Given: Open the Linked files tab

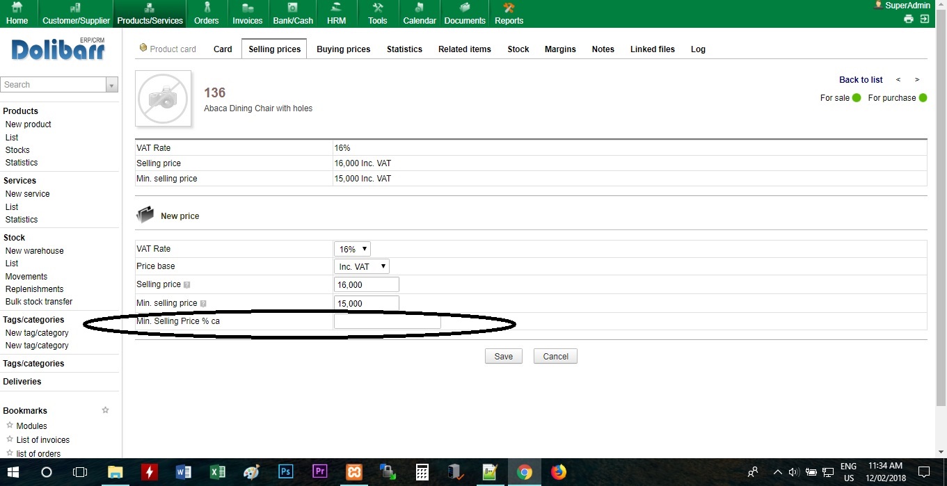Looking at the screenshot, I should coord(653,49).
